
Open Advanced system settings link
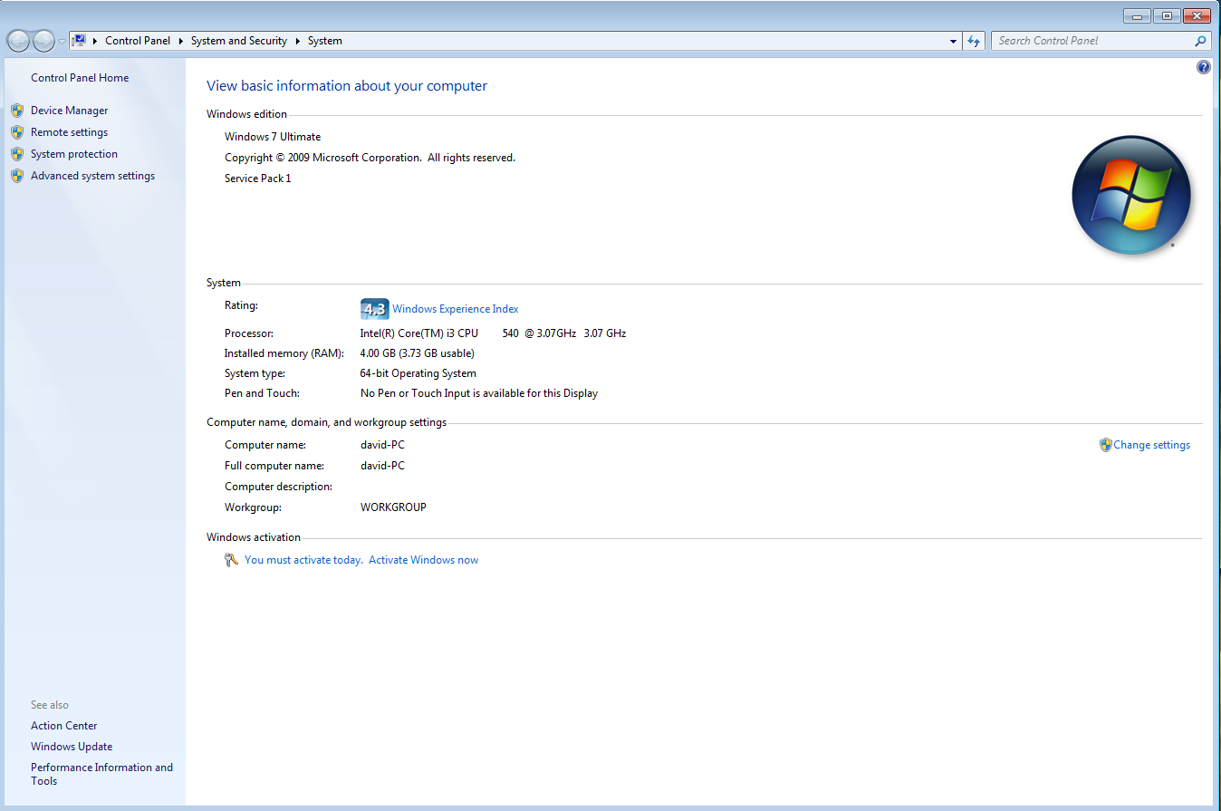click(92, 176)
